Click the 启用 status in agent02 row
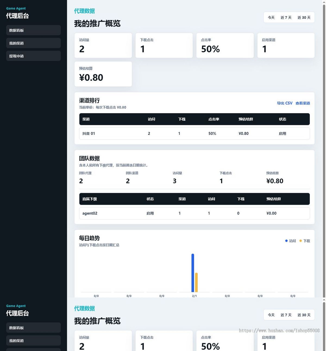Screen dimensions: 326x351 coord(150,213)
